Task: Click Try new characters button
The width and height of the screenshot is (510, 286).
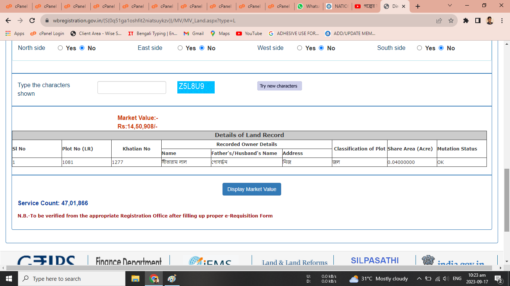Action: pyautogui.click(x=279, y=86)
